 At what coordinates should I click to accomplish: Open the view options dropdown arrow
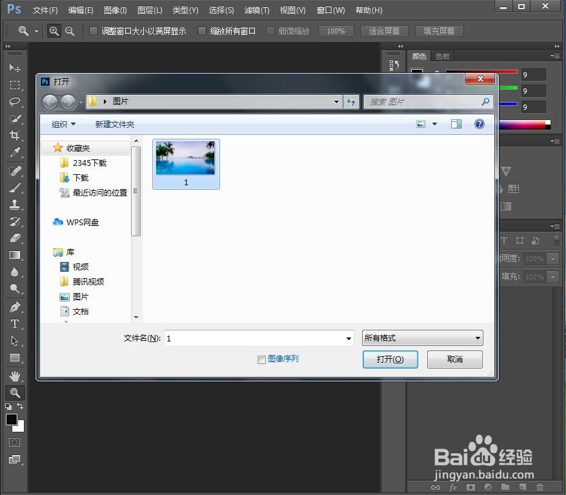click(434, 124)
